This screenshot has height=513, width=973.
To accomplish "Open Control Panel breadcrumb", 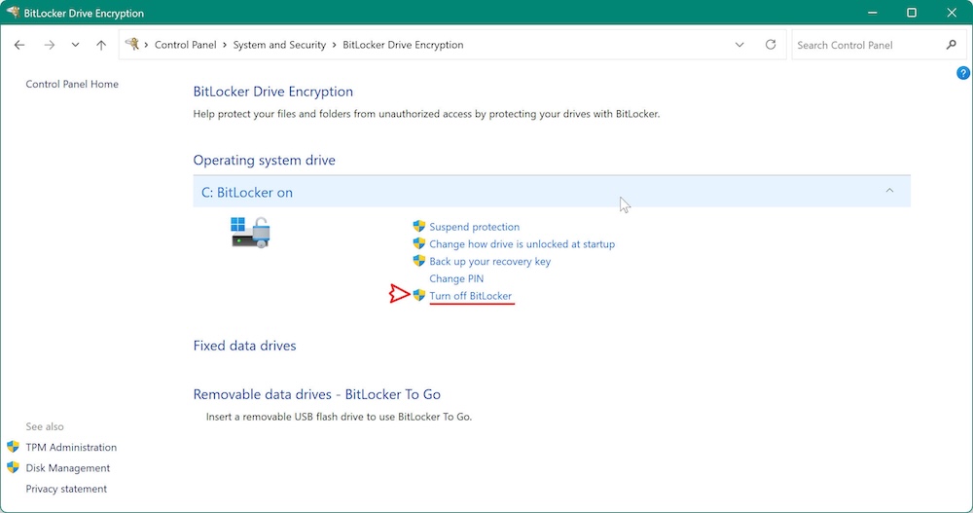I will (186, 45).
